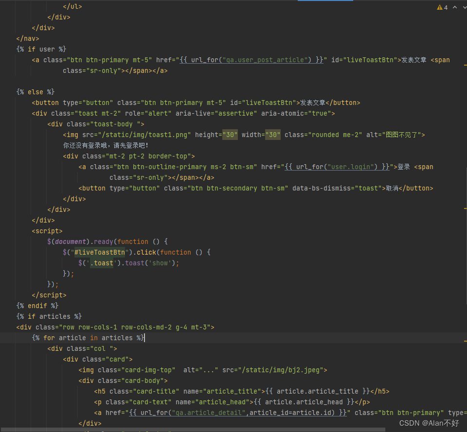
Task: Place cursor on the {% else %} line
Action: [35, 92]
